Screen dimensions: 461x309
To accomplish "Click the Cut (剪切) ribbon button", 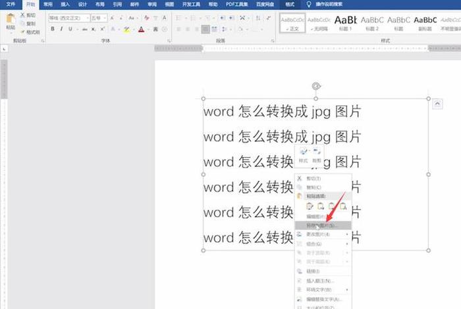I will (x=28, y=15).
